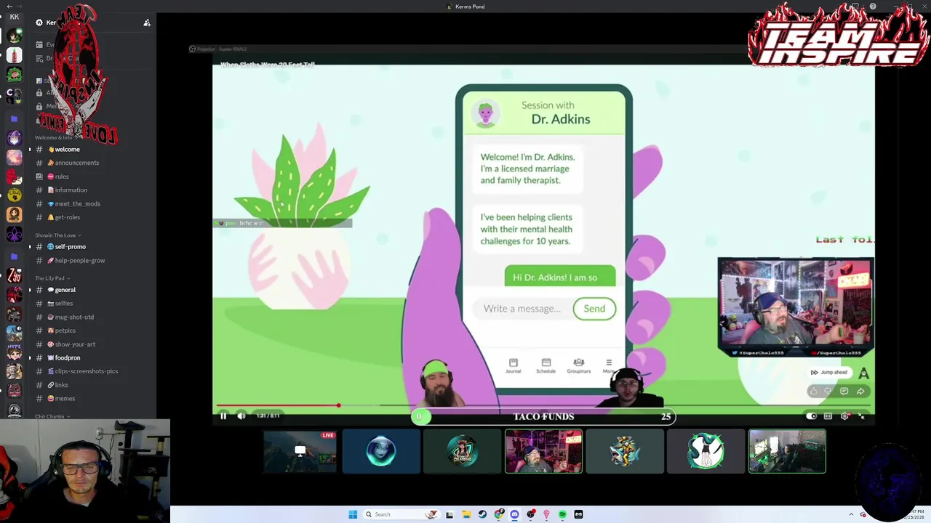Open Chrome from the taskbar
This screenshot has height=523, width=931.
(498, 514)
